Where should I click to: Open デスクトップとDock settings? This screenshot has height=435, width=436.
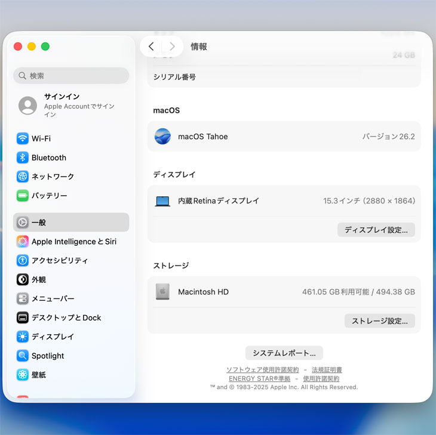point(66,317)
